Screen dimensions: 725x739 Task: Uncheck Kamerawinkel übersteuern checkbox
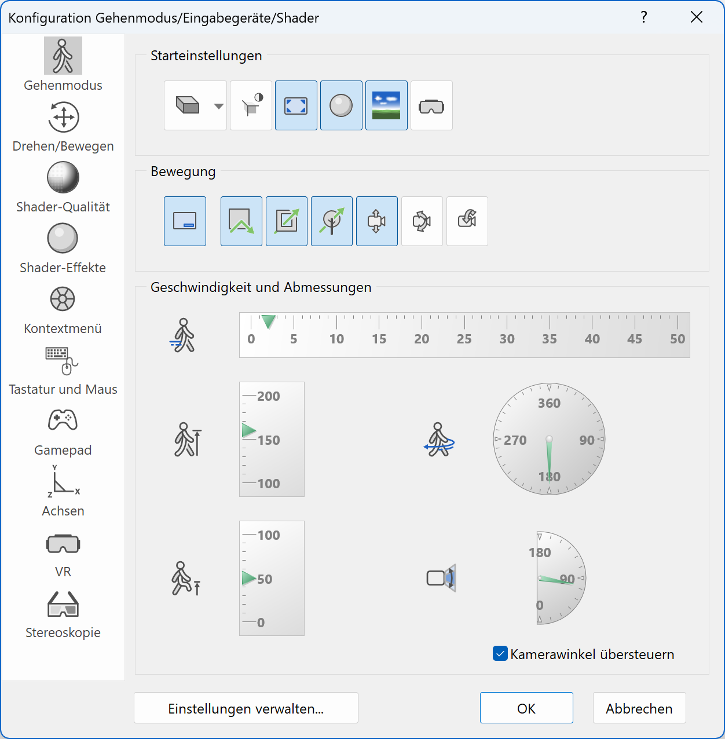click(x=500, y=654)
